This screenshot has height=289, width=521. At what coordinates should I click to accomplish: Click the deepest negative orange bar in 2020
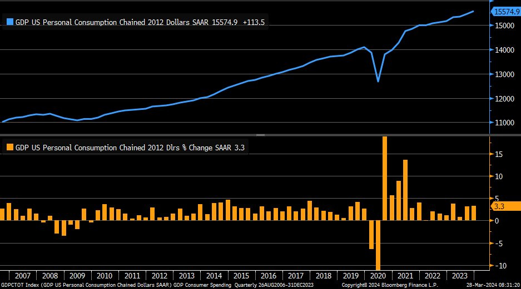pos(378,245)
